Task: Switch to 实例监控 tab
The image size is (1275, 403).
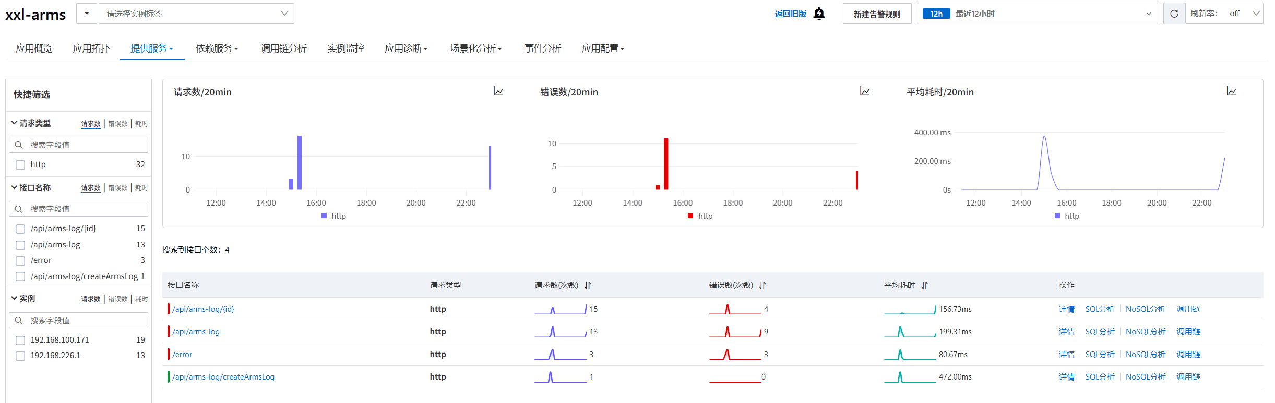Action: click(x=345, y=48)
